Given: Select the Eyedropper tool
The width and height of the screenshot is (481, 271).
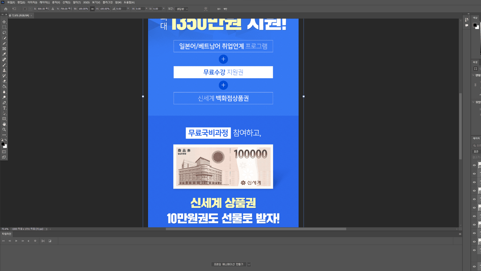Looking at the screenshot, I should tap(4, 54).
